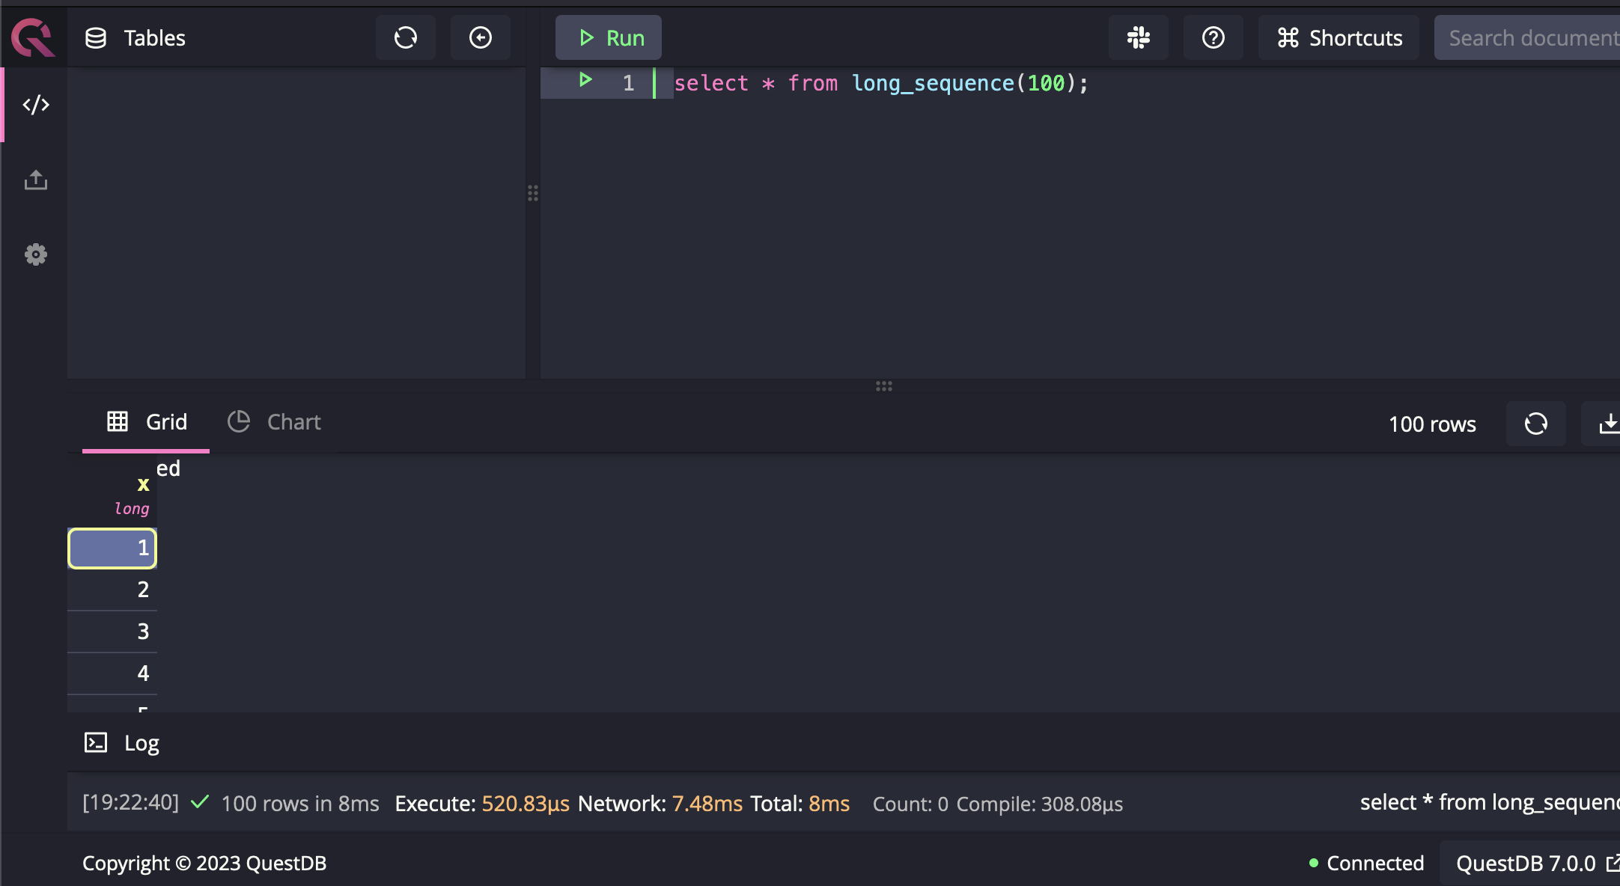Open the import/upload sidebar icon
Viewport: 1620px width, 886px height.
pos(36,180)
